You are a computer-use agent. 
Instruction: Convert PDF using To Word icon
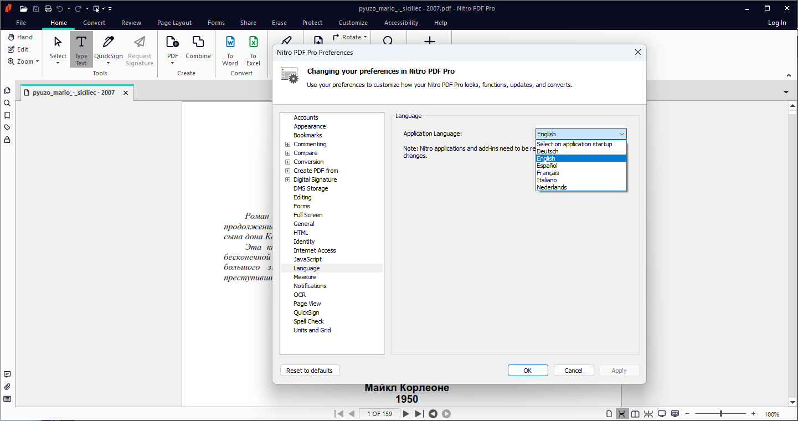[x=230, y=43]
